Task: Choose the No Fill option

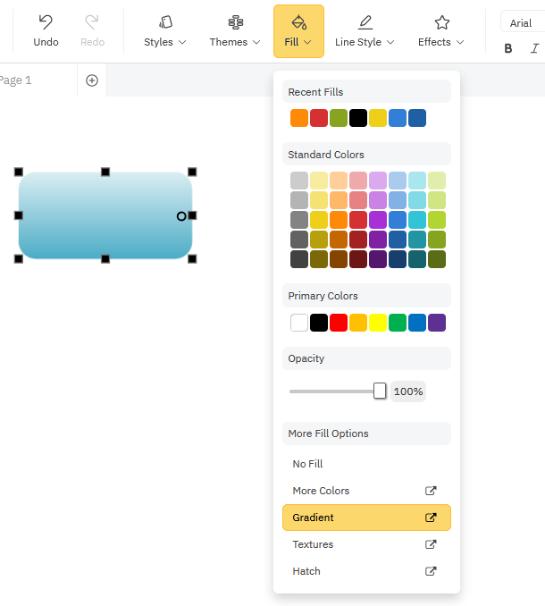Action: point(308,464)
